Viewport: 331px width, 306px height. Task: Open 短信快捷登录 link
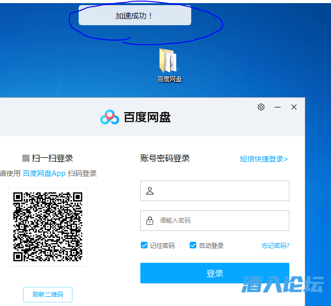264,159
